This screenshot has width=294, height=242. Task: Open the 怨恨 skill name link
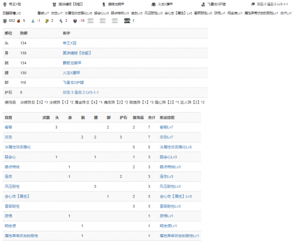click(x=9, y=215)
